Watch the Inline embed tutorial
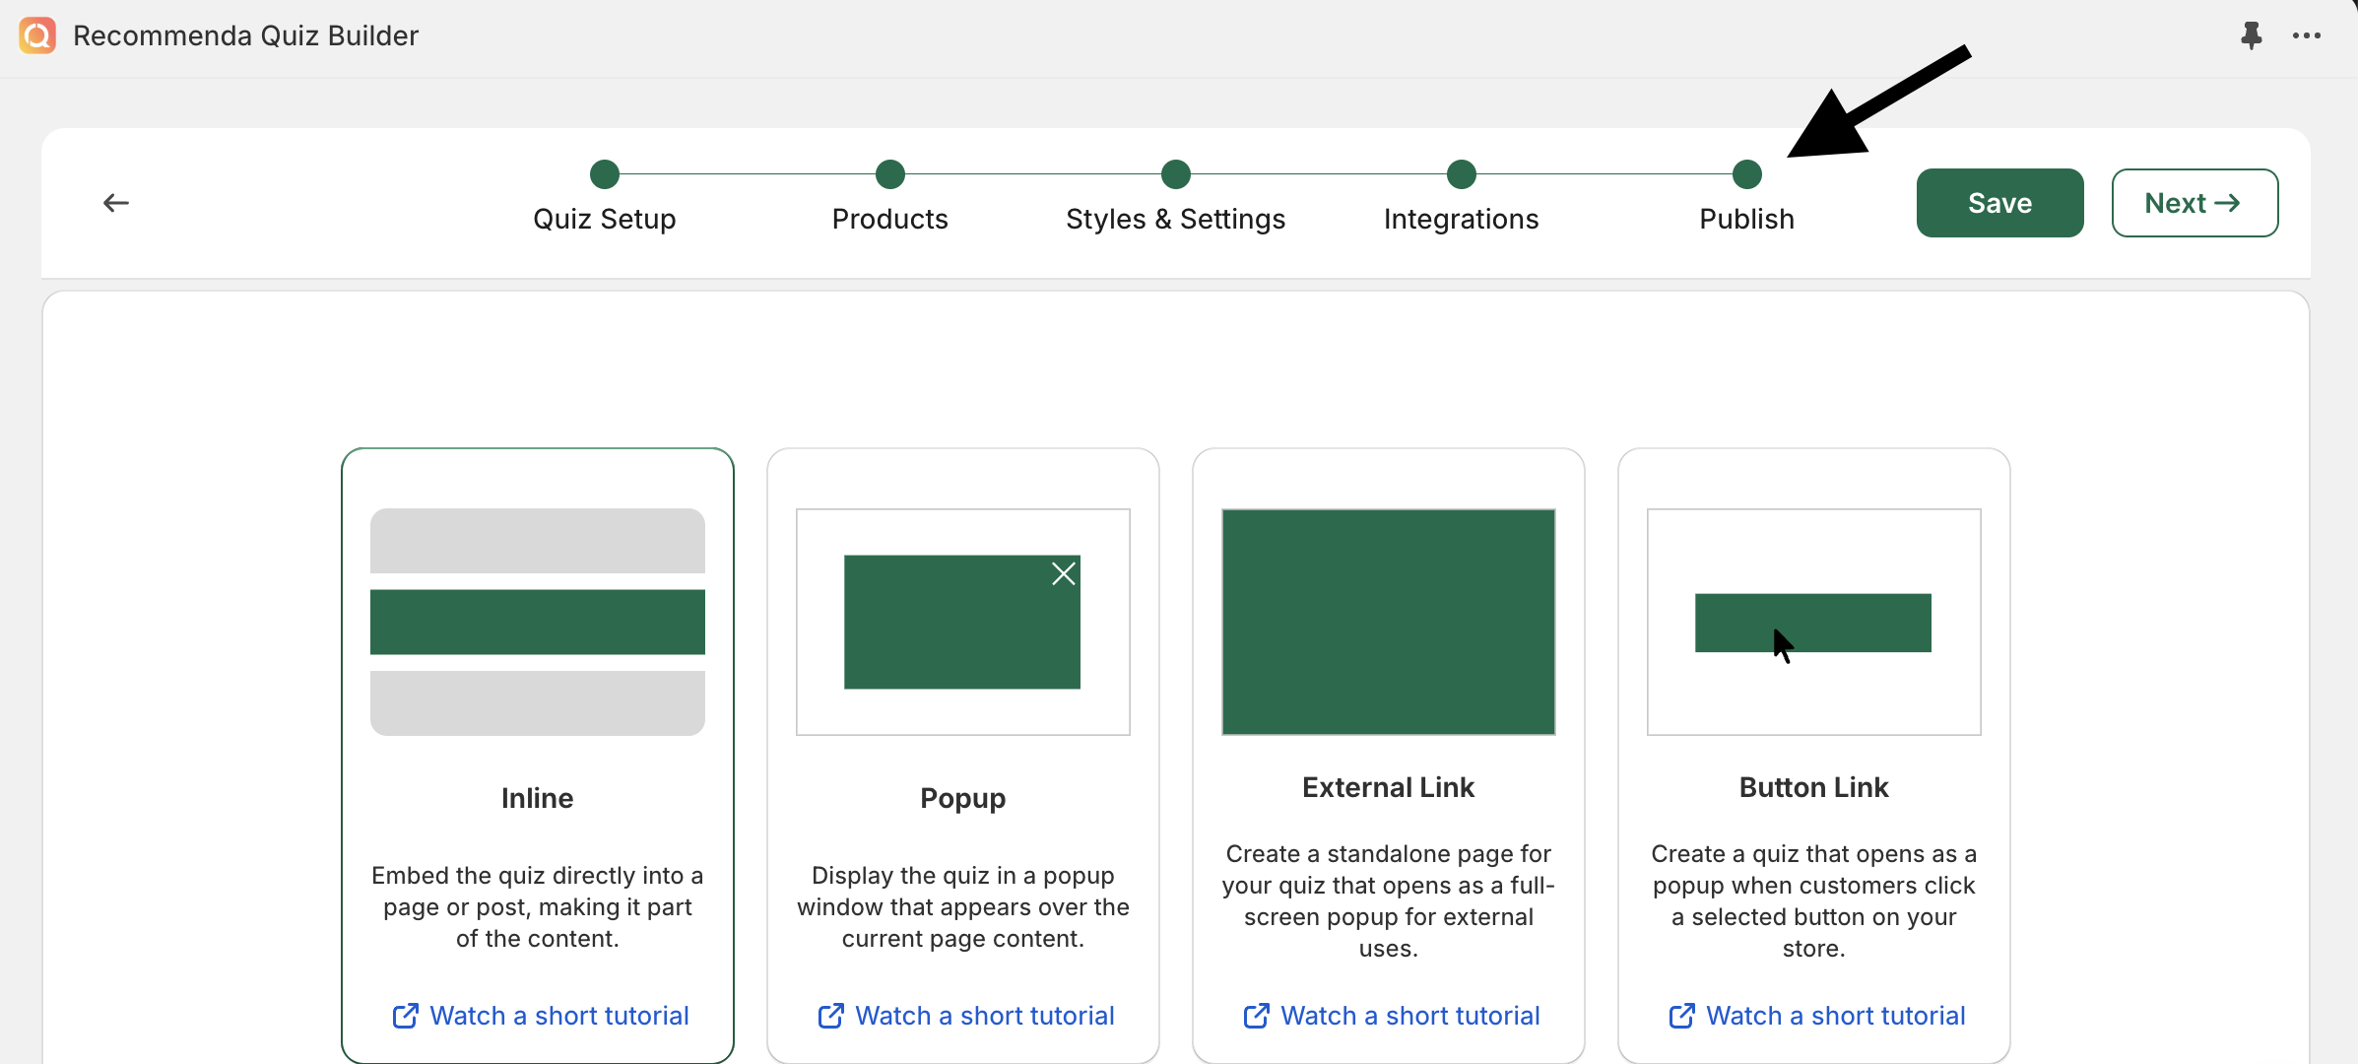Image resolution: width=2358 pixels, height=1064 pixels. 559,1016
